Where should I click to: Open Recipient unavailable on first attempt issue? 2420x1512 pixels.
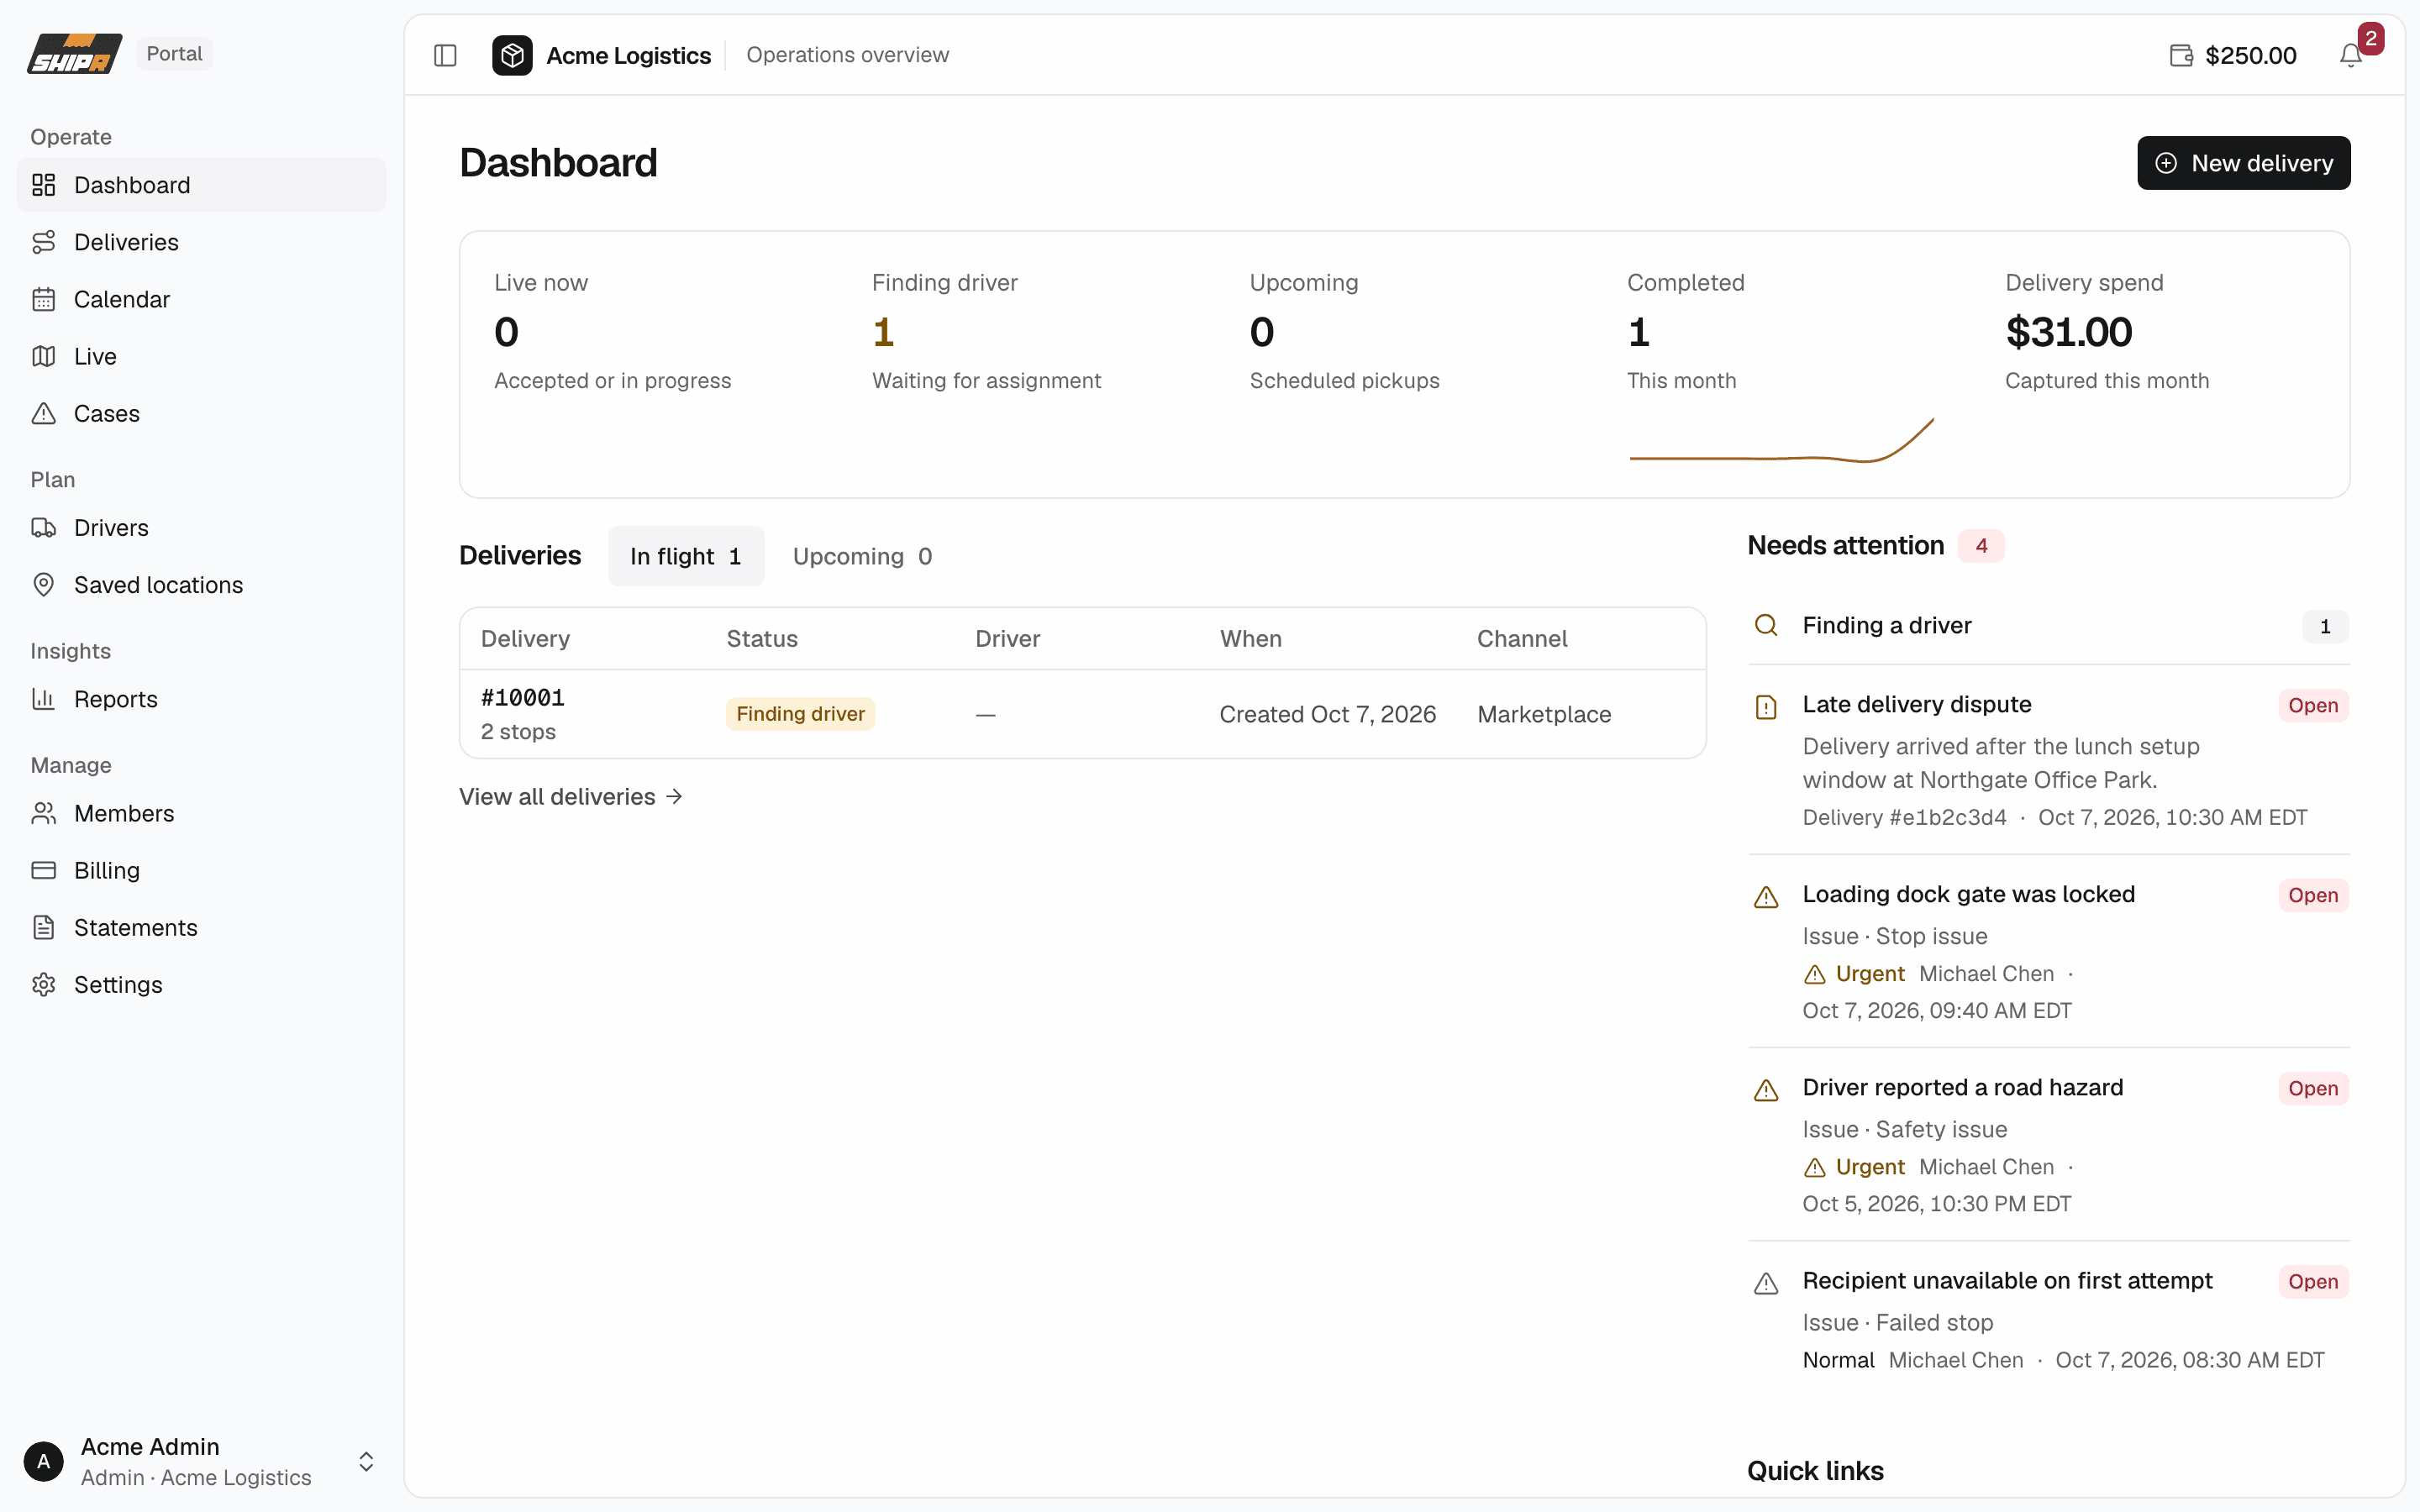point(2048,1319)
